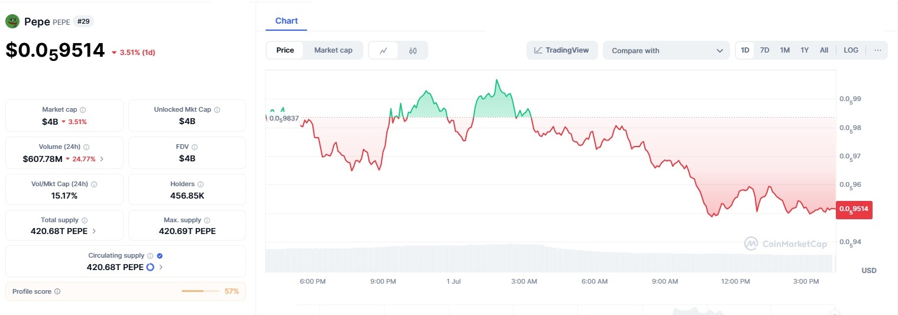The image size is (898, 315).
Task: Click the verified badge beside Circulating supply
Action: click(160, 256)
